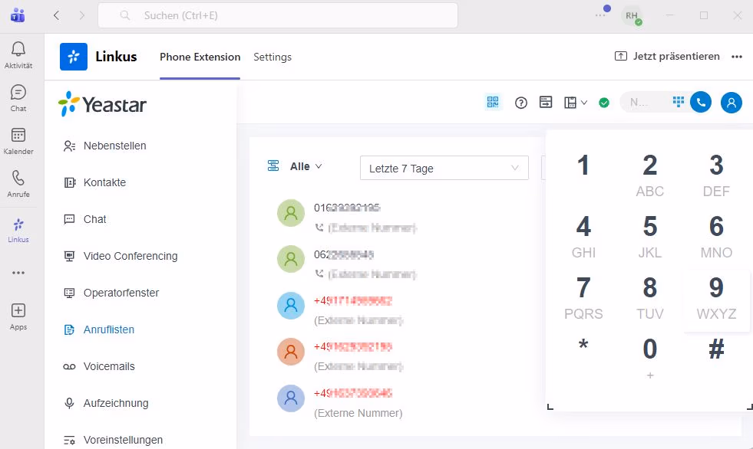Viewport: 753px width, 449px height.
Task: Expand the save options chevron
Action: click(x=583, y=102)
